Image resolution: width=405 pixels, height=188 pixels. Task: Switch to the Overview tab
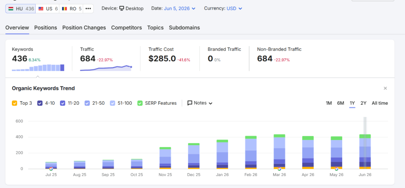(17, 28)
